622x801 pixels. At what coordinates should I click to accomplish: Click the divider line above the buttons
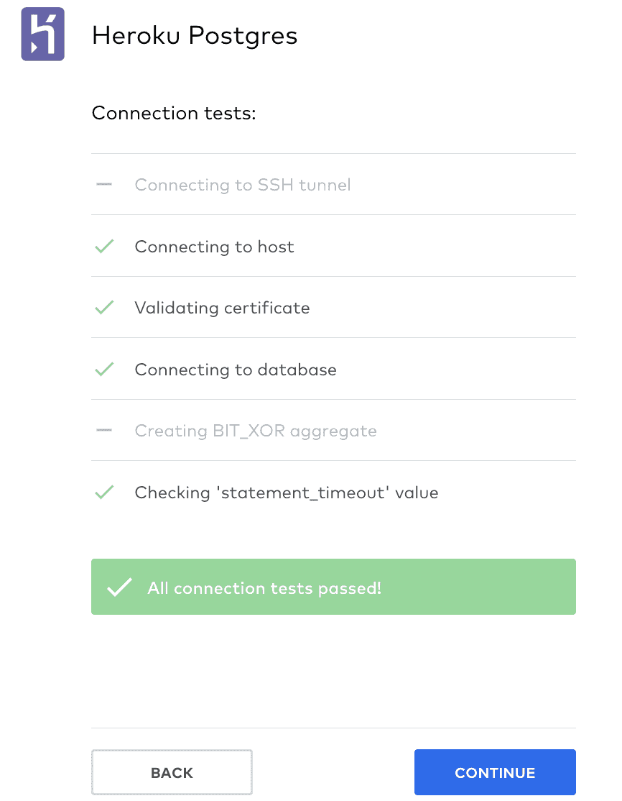[x=333, y=729]
